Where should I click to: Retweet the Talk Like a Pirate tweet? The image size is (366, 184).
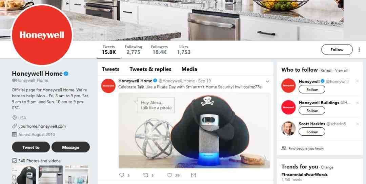(145, 175)
